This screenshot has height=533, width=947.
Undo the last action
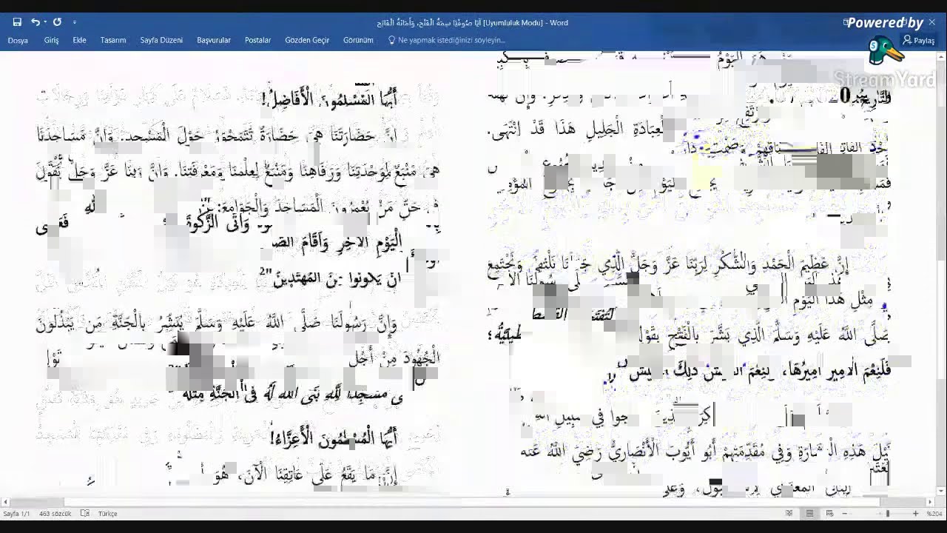click(x=35, y=22)
